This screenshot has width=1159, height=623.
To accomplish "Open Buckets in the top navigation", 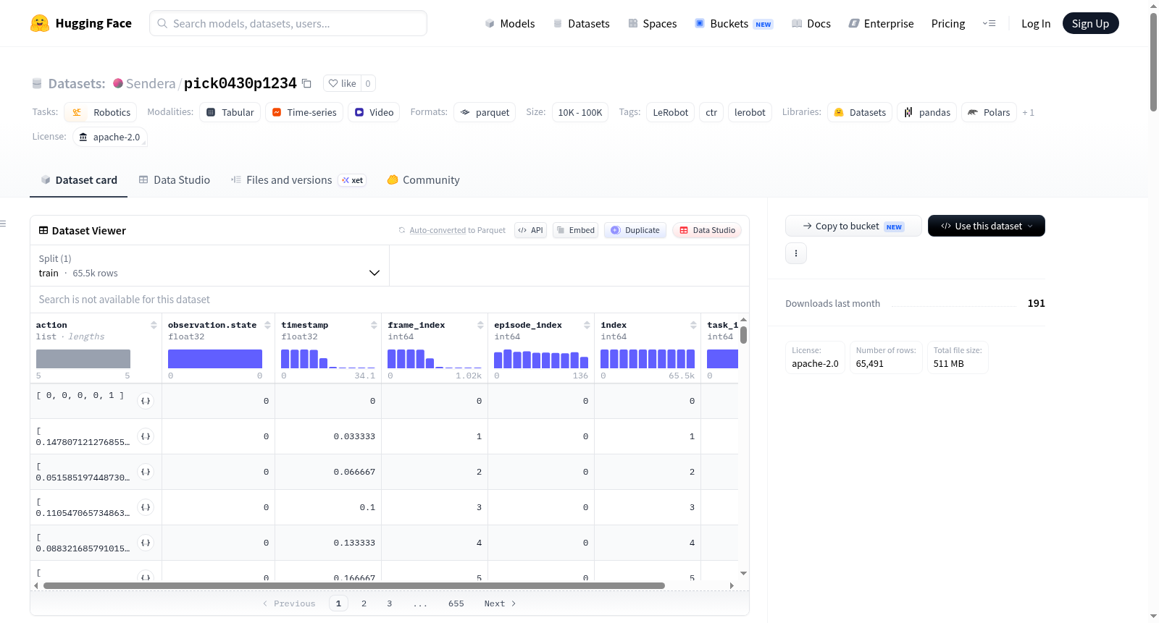I will (734, 23).
